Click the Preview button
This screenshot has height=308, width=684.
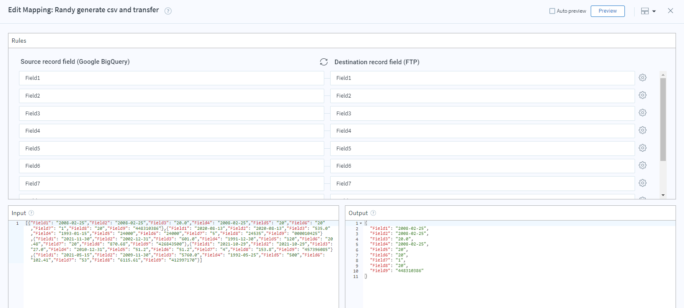tap(608, 11)
